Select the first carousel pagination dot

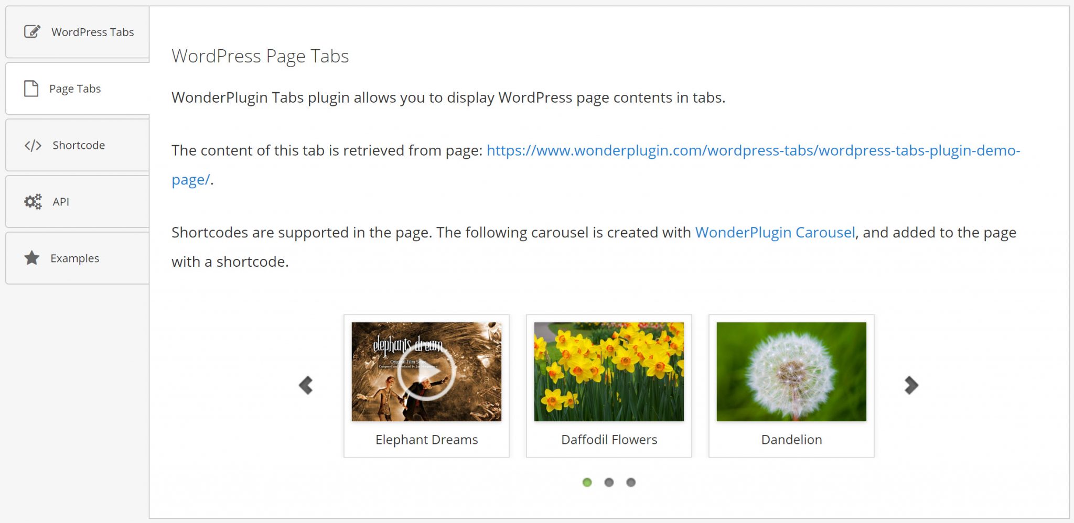point(587,482)
